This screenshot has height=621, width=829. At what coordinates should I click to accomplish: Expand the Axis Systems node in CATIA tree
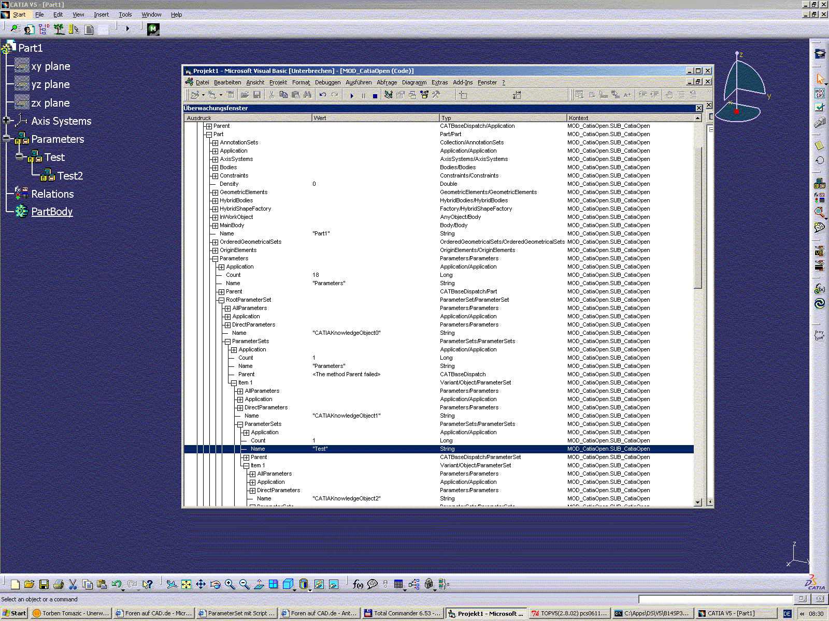click(6, 120)
